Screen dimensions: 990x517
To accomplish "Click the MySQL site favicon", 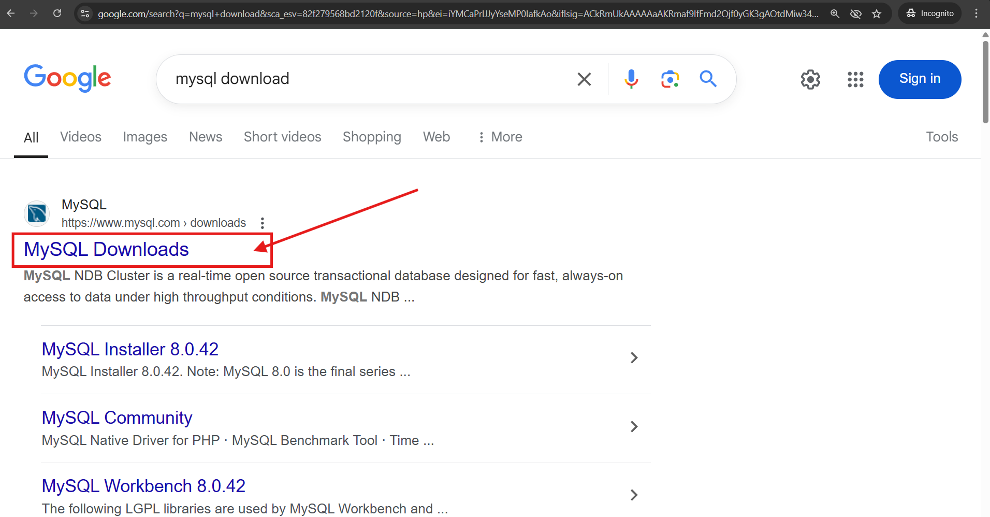I will click(x=37, y=213).
